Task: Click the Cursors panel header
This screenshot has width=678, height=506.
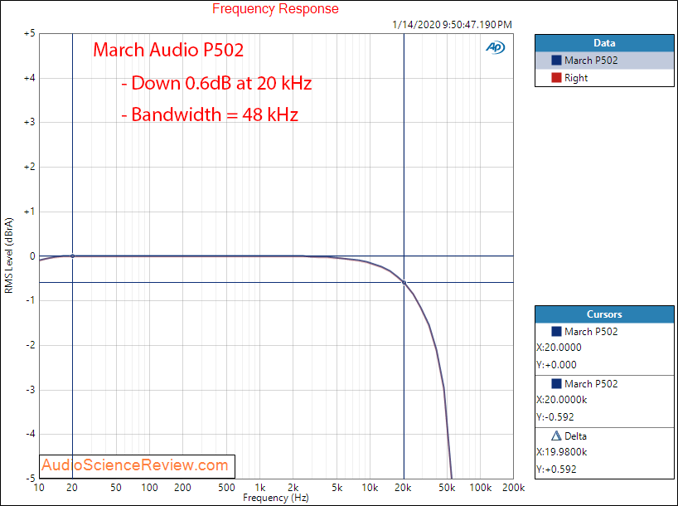Action: 604,314
